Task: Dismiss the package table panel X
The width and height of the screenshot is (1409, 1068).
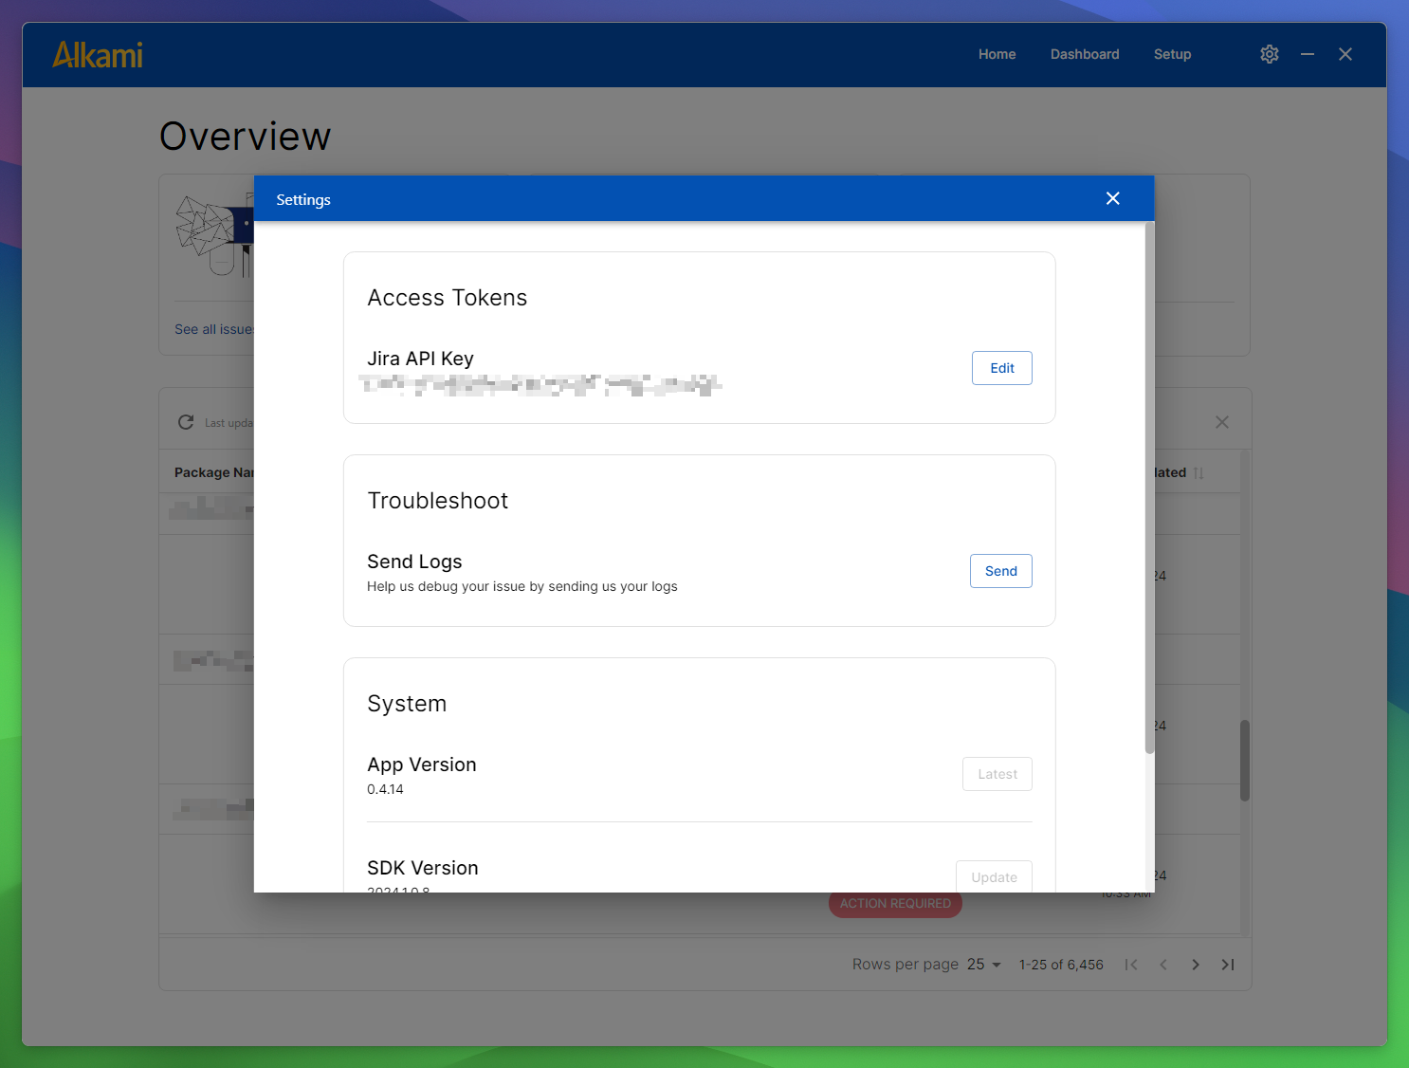Action: (1222, 422)
